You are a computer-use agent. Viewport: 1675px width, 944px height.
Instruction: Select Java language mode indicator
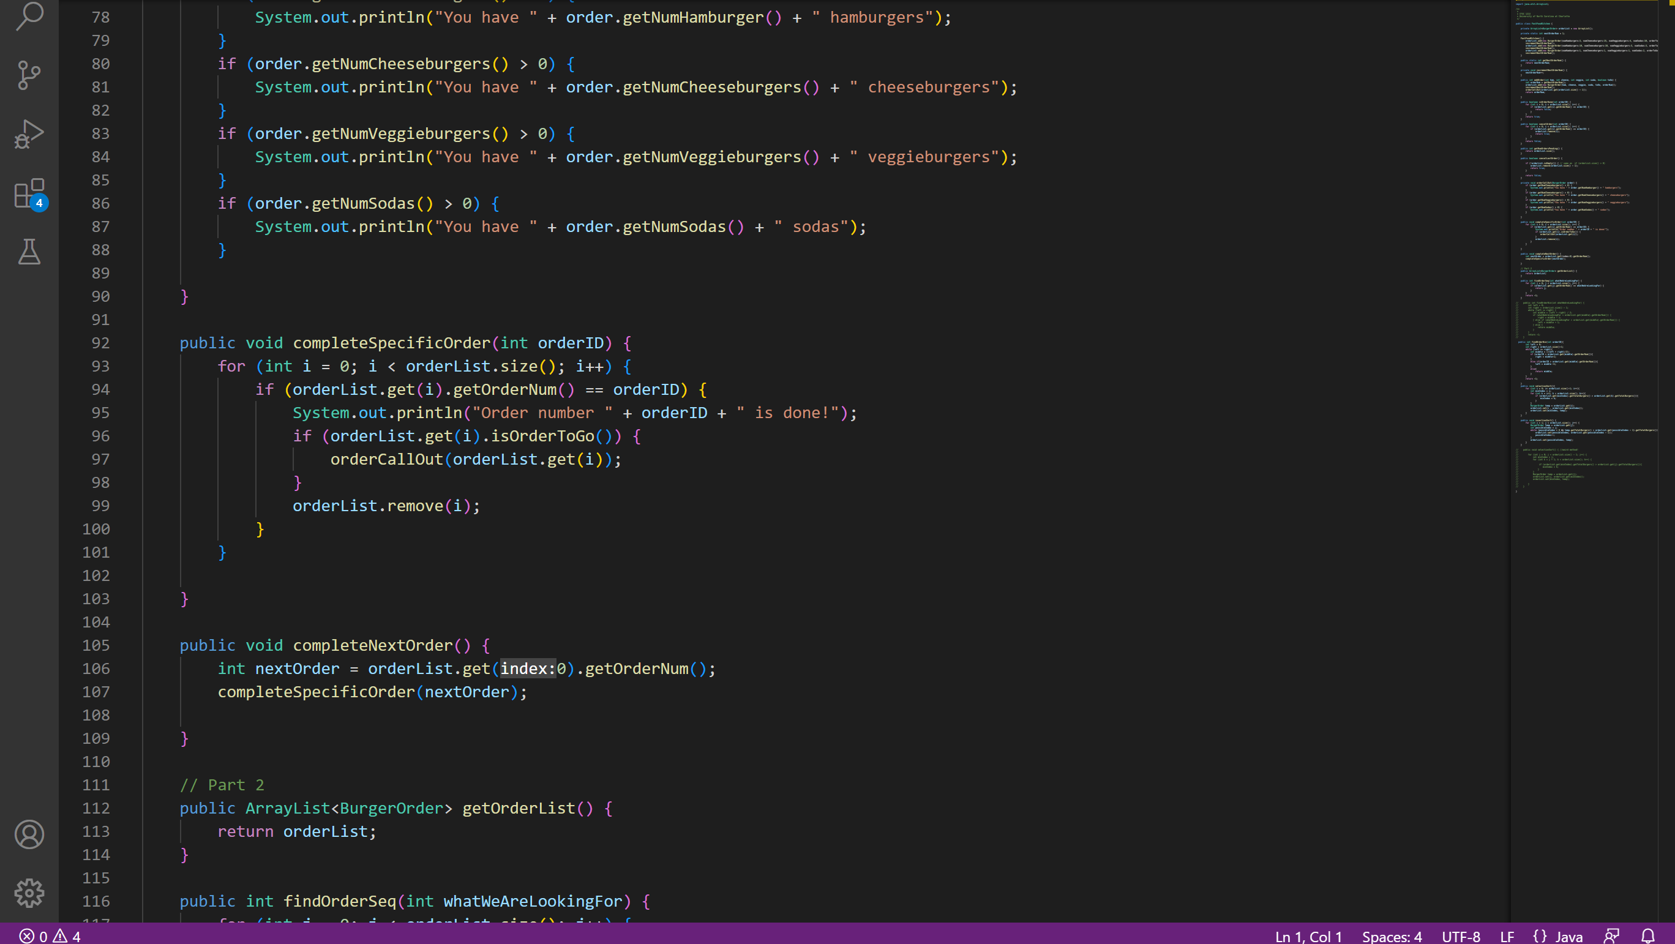coord(1557,936)
